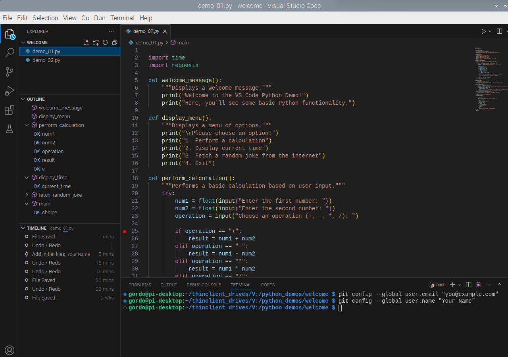Create a new file in WELCOME folder
The width and height of the screenshot is (508, 357).
pos(86,42)
